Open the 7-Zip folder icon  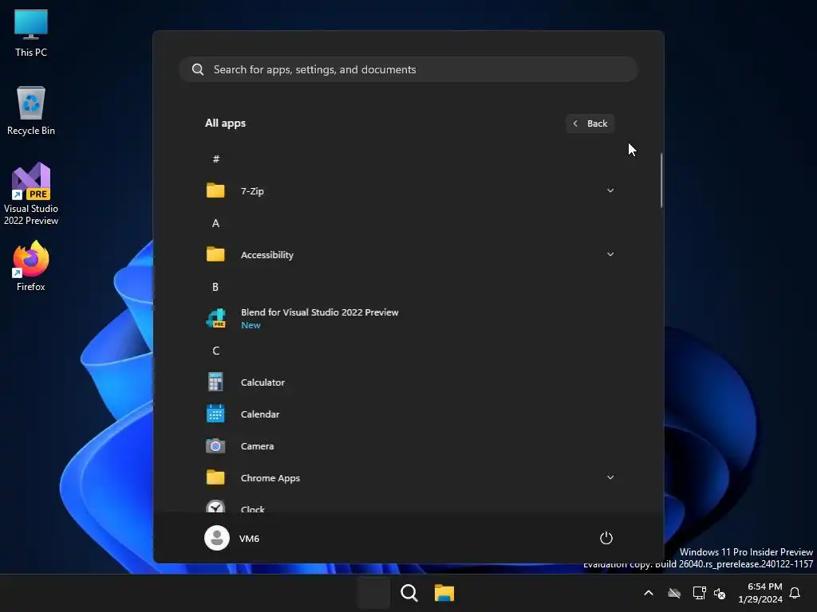click(215, 190)
